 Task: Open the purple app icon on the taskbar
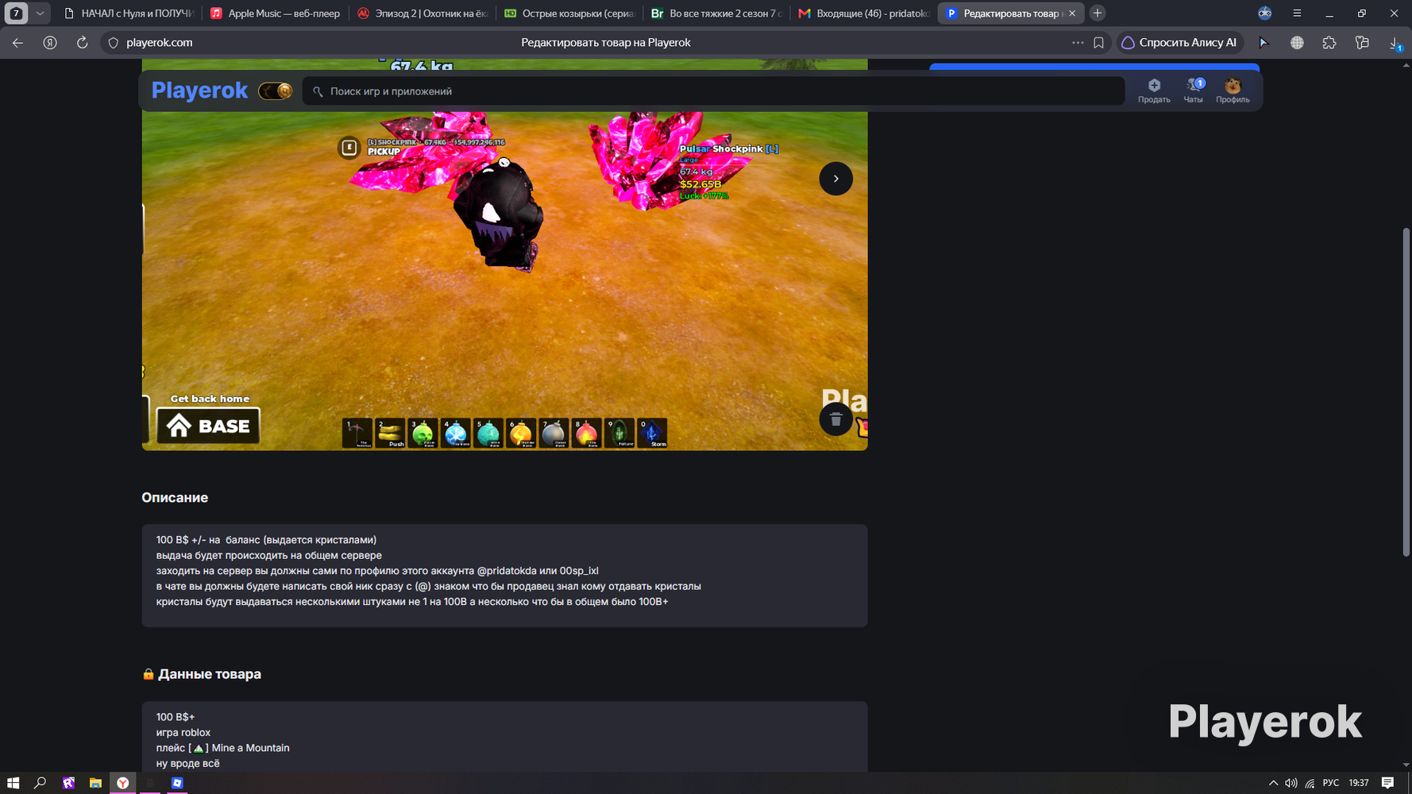coord(68,783)
